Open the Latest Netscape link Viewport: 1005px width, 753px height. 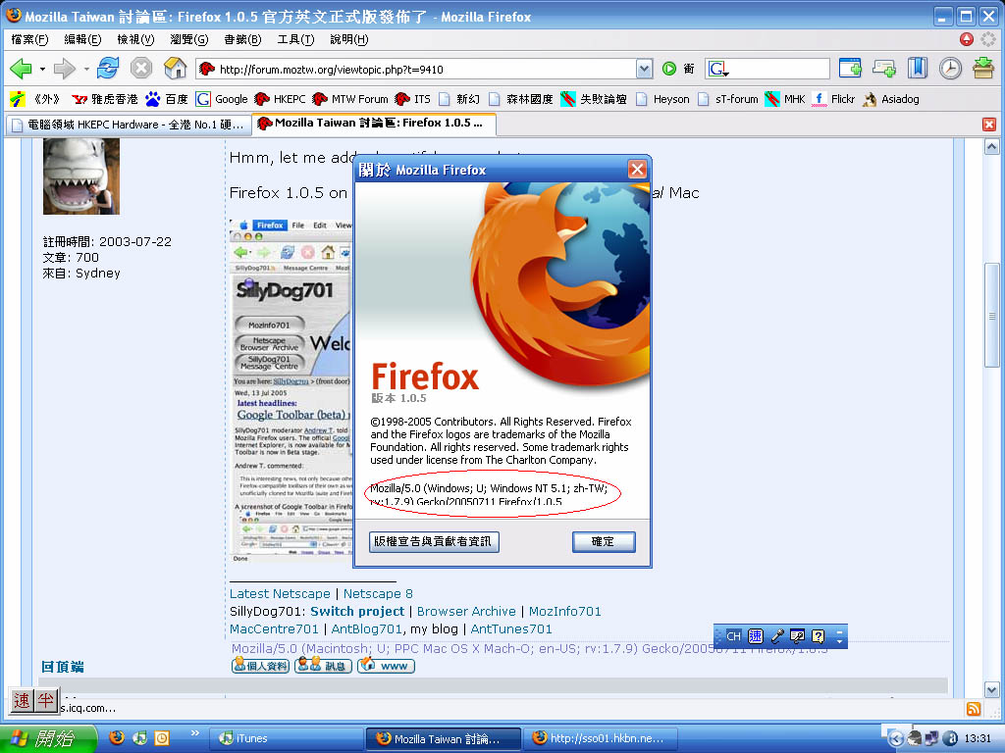point(280,593)
